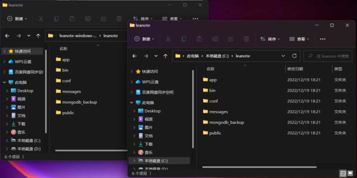Click 此电脑 breadcrumb in front address bar
This screenshot has width=357, height=178.
(x=193, y=56)
